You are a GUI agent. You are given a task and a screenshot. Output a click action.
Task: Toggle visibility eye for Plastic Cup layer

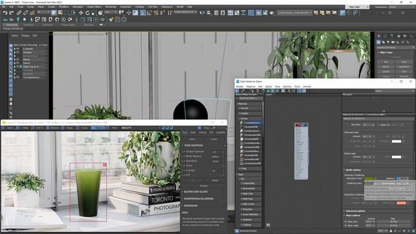[x=18, y=66]
